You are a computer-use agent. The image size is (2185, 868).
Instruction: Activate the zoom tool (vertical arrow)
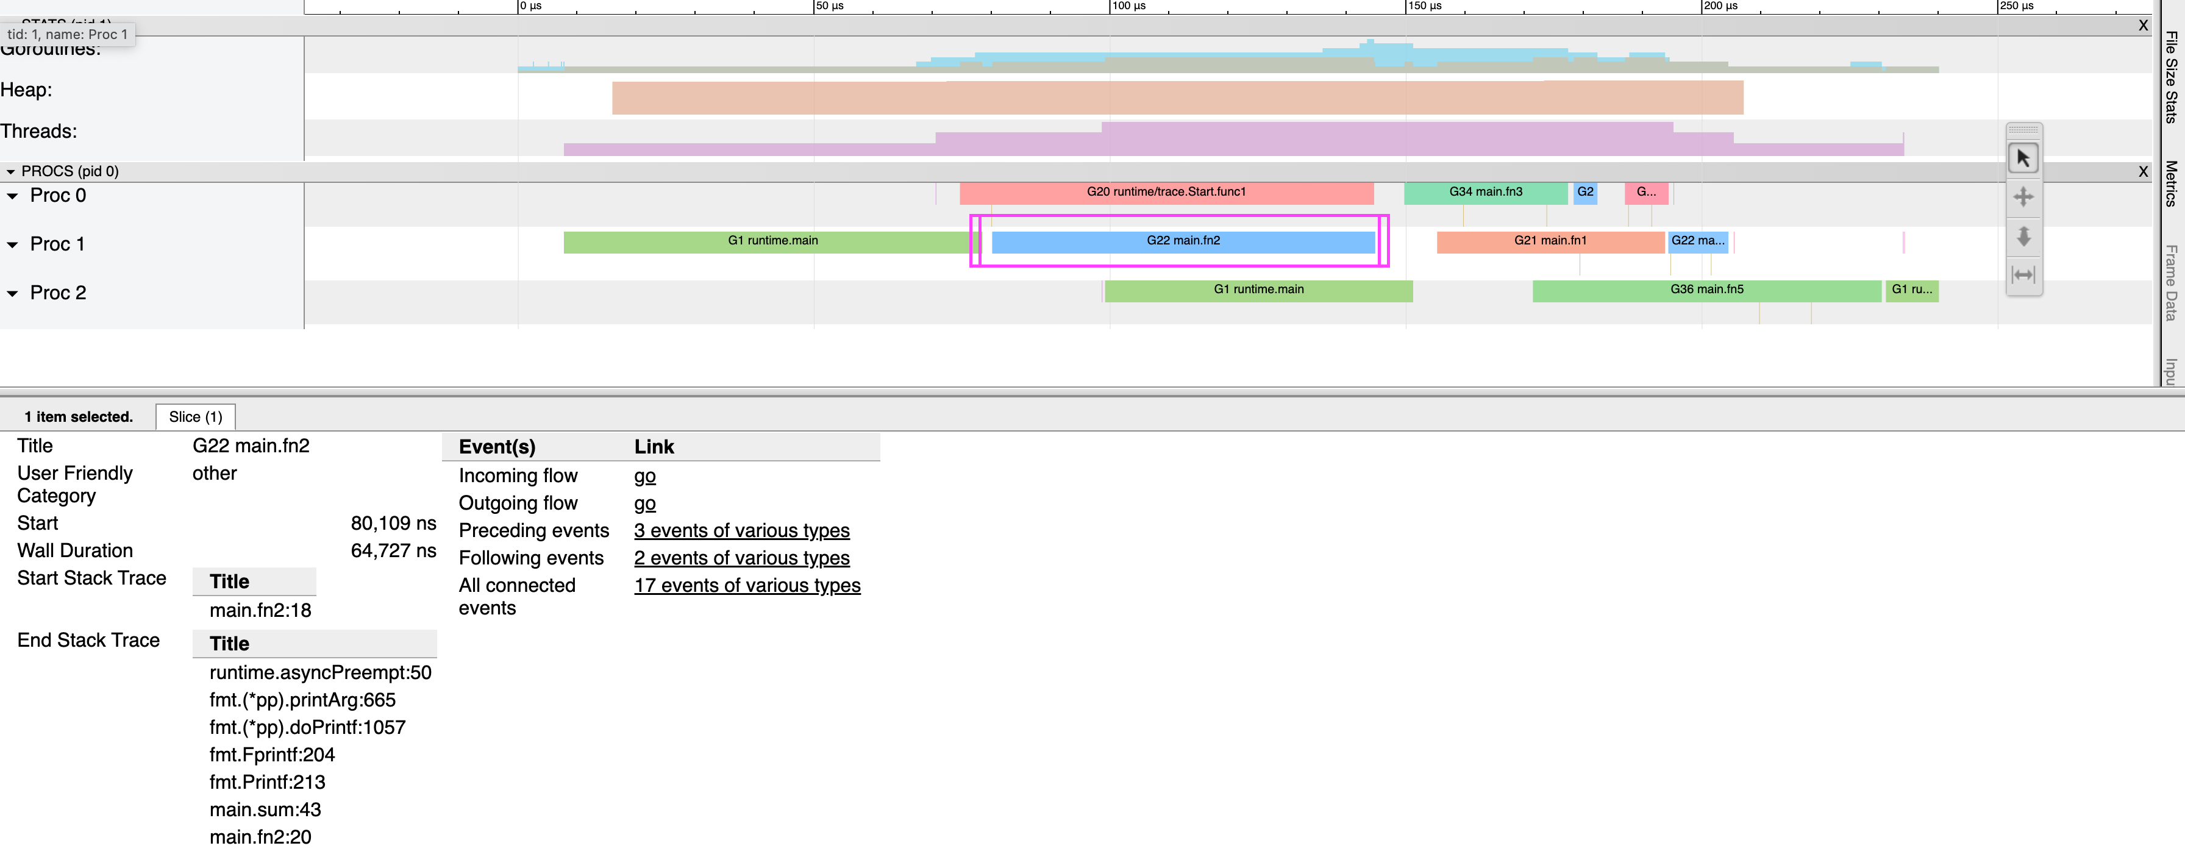[2023, 237]
